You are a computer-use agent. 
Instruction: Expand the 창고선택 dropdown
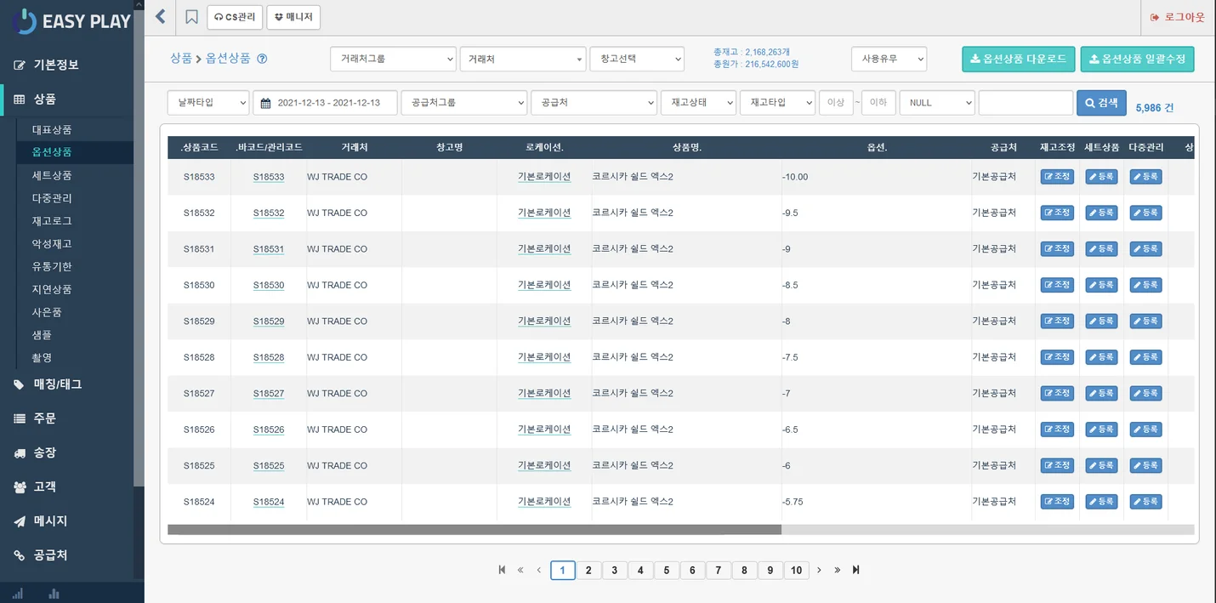click(636, 59)
